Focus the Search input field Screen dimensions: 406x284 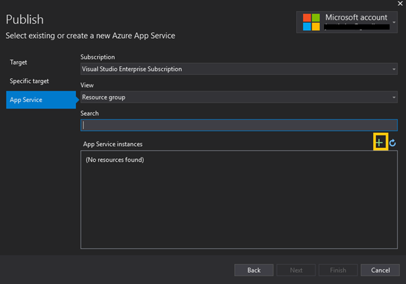(x=239, y=125)
